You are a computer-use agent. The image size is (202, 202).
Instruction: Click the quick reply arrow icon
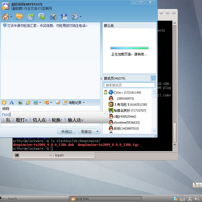(58, 103)
